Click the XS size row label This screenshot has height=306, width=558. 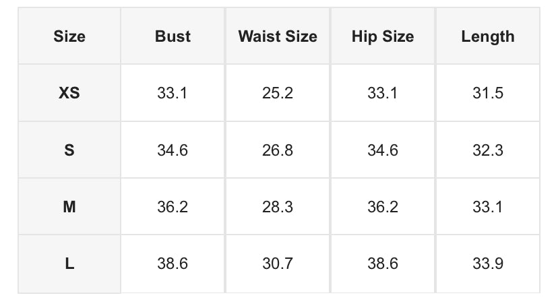tap(69, 93)
